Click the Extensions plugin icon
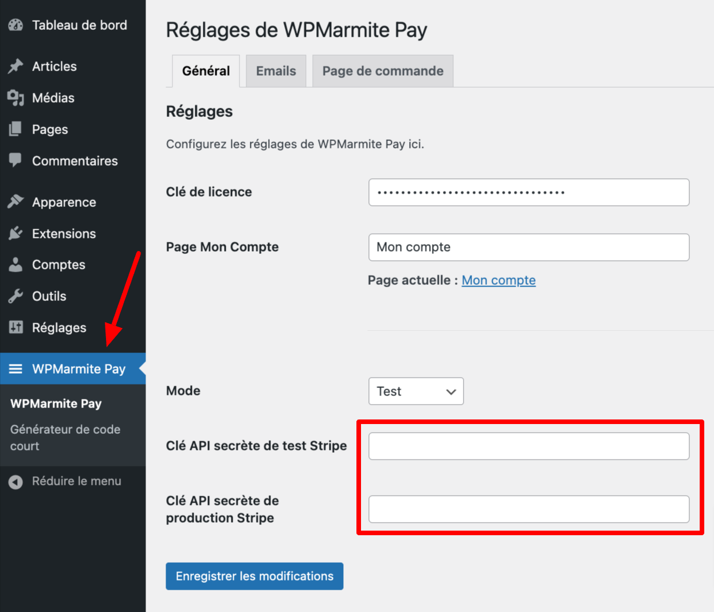The width and height of the screenshot is (714, 612). point(15,233)
